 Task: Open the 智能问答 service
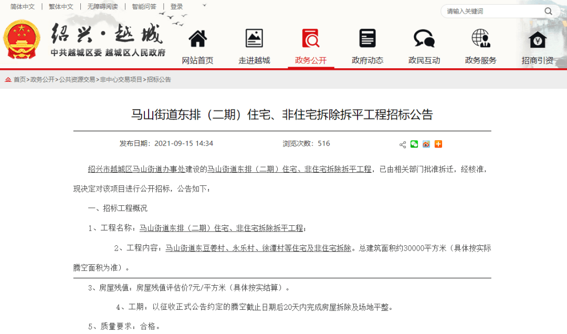[x=144, y=7]
